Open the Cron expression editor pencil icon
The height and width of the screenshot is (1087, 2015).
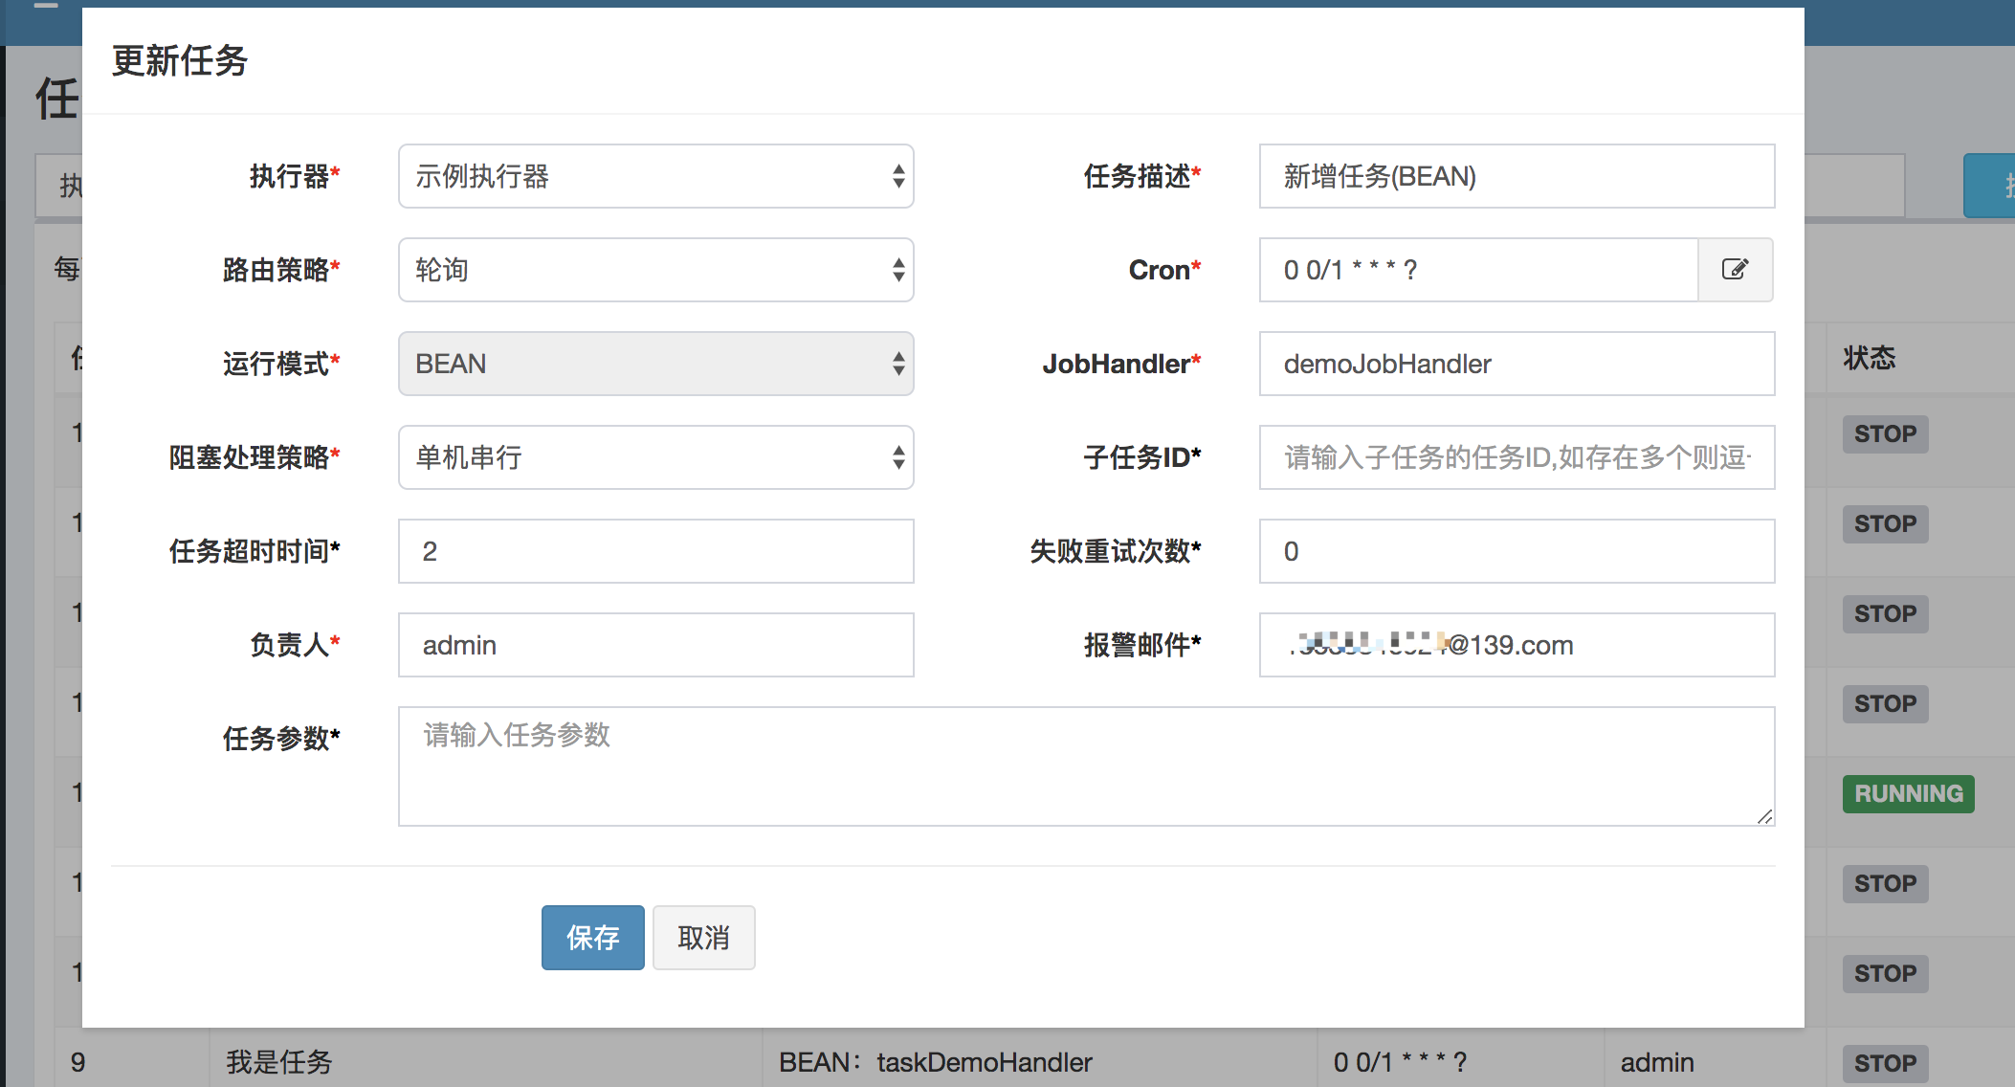click(x=1735, y=270)
